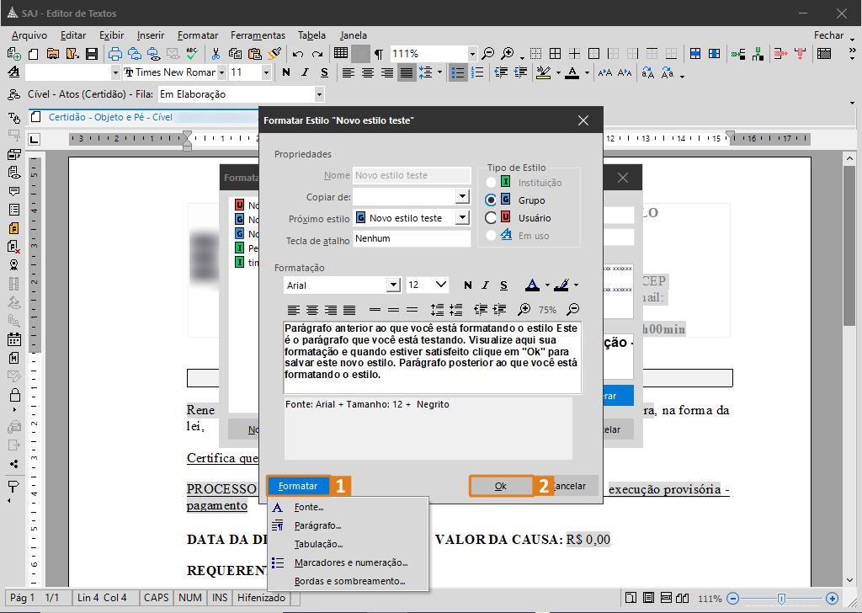Toggle Hifenizado in the status bar
Screen dimensions: 862x613
(x=262, y=598)
